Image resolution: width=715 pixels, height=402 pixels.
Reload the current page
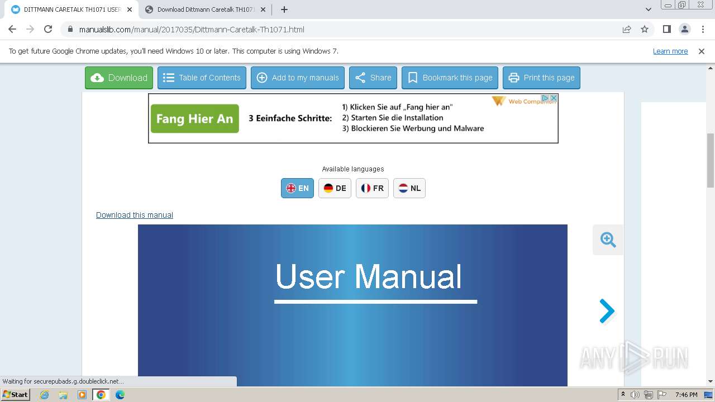pyautogui.click(x=48, y=29)
